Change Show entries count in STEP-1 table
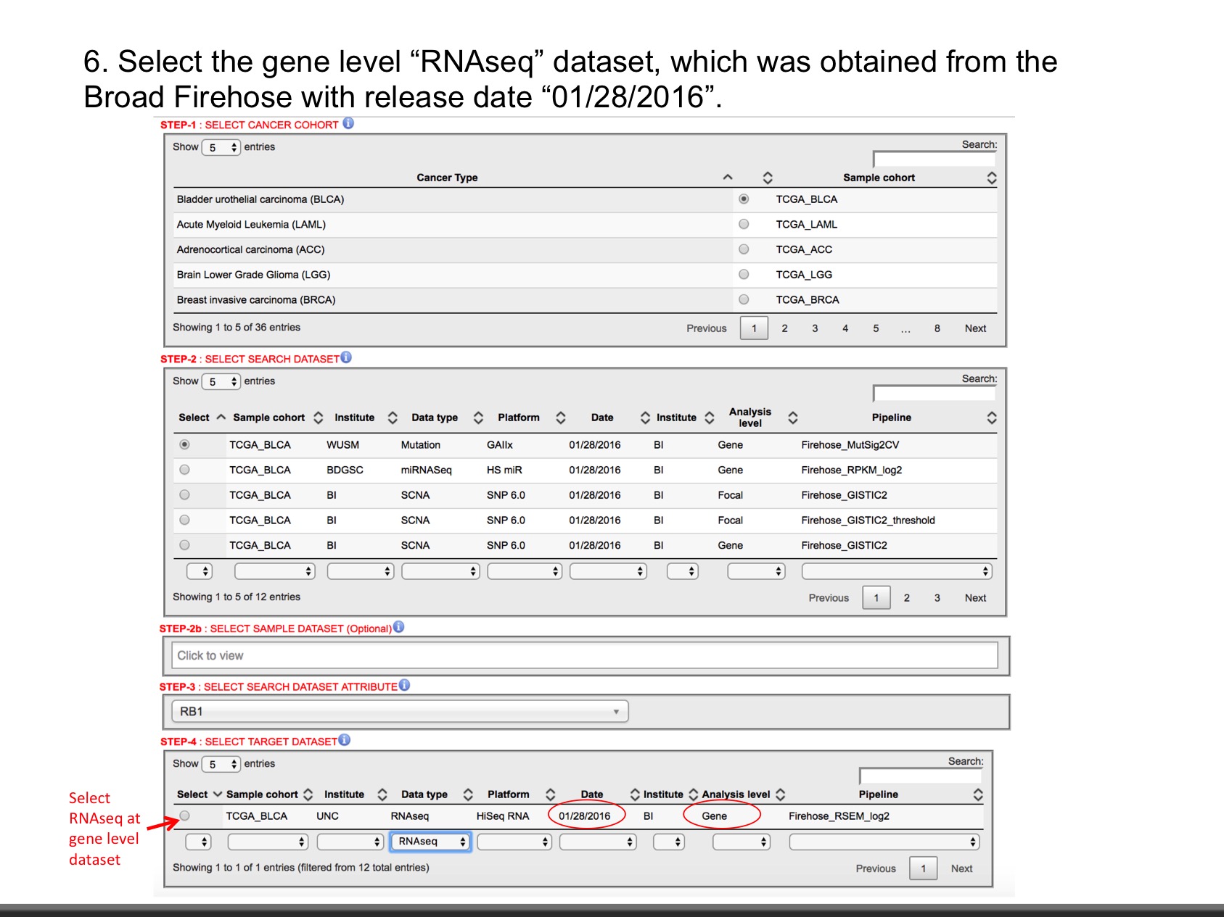 coord(221,148)
